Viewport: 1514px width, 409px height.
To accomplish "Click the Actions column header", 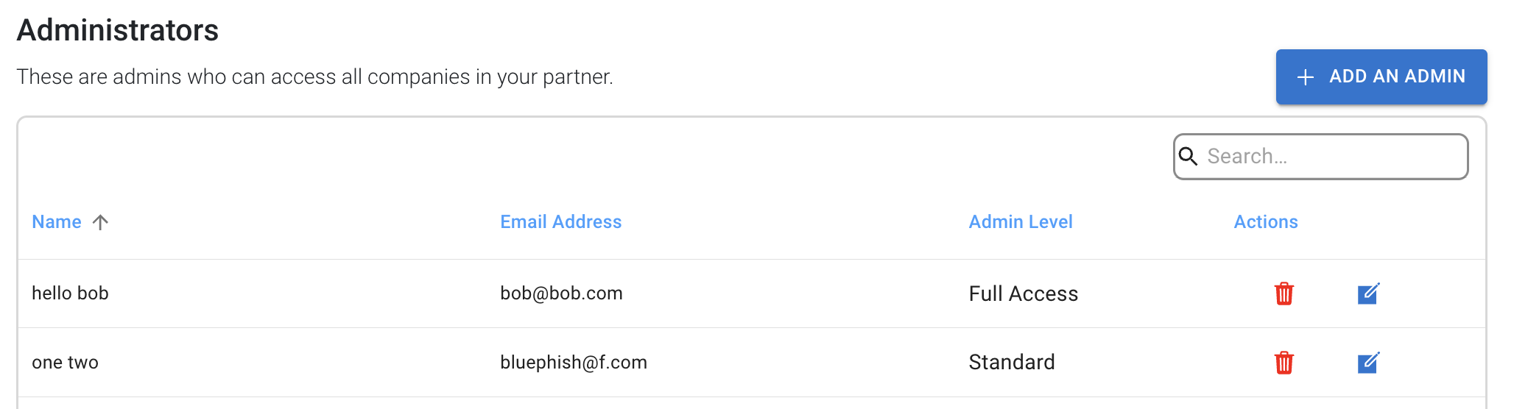I will click(1265, 222).
